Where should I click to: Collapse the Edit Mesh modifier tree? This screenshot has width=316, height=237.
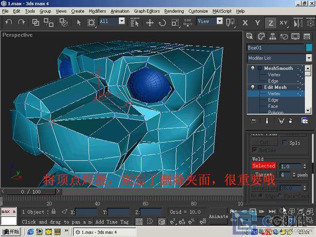tap(260, 87)
